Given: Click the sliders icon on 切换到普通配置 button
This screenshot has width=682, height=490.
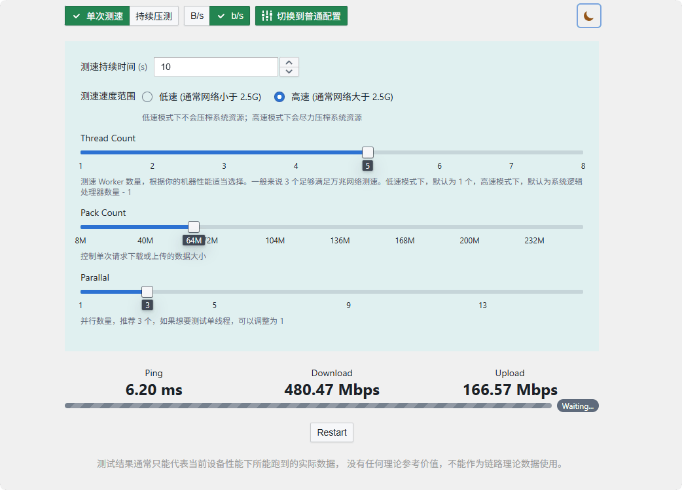Looking at the screenshot, I should [x=267, y=16].
